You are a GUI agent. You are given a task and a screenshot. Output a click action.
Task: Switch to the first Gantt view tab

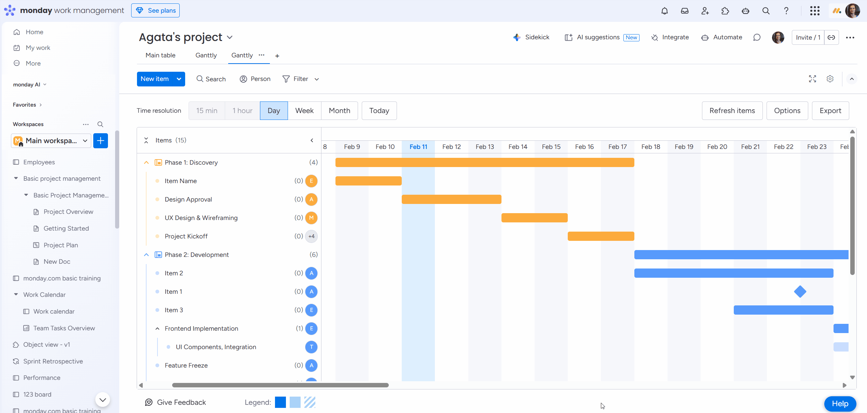[206, 55]
